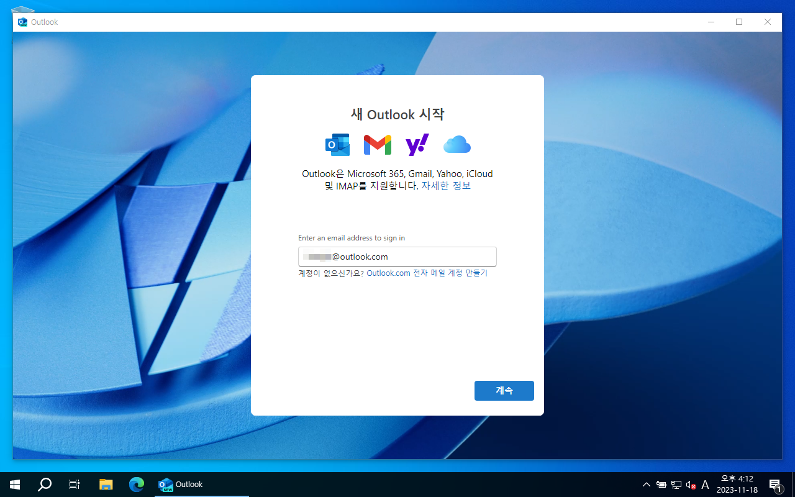Select the Outlook taskbar button
Screen dimensions: 795x497
tap(201, 485)
